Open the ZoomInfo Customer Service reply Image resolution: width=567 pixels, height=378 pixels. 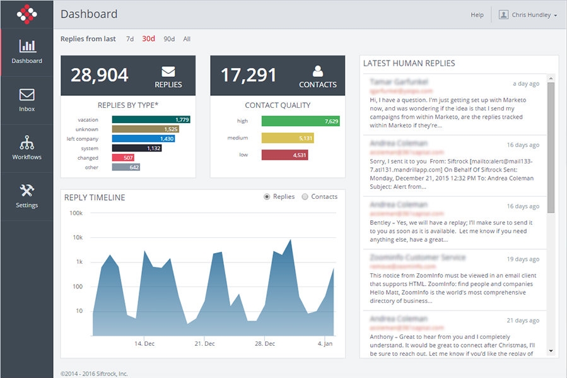pos(453,279)
